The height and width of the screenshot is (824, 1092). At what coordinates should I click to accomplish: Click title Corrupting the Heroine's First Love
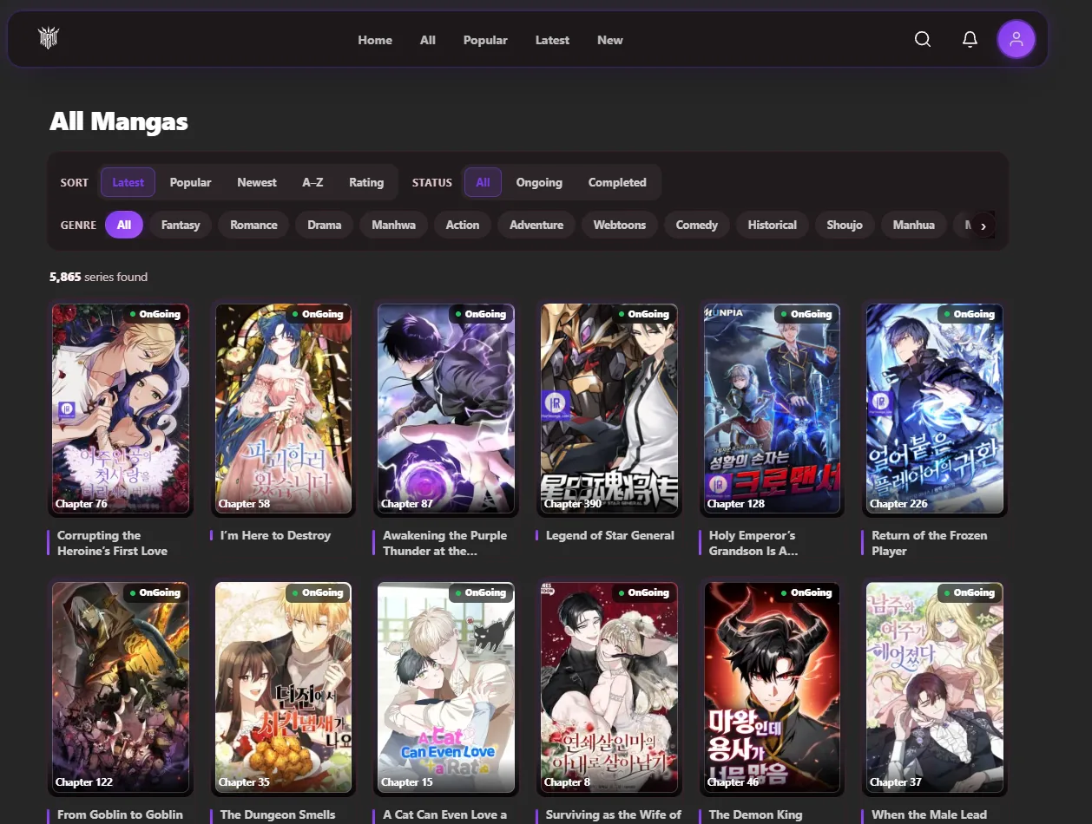click(x=112, y=543)
